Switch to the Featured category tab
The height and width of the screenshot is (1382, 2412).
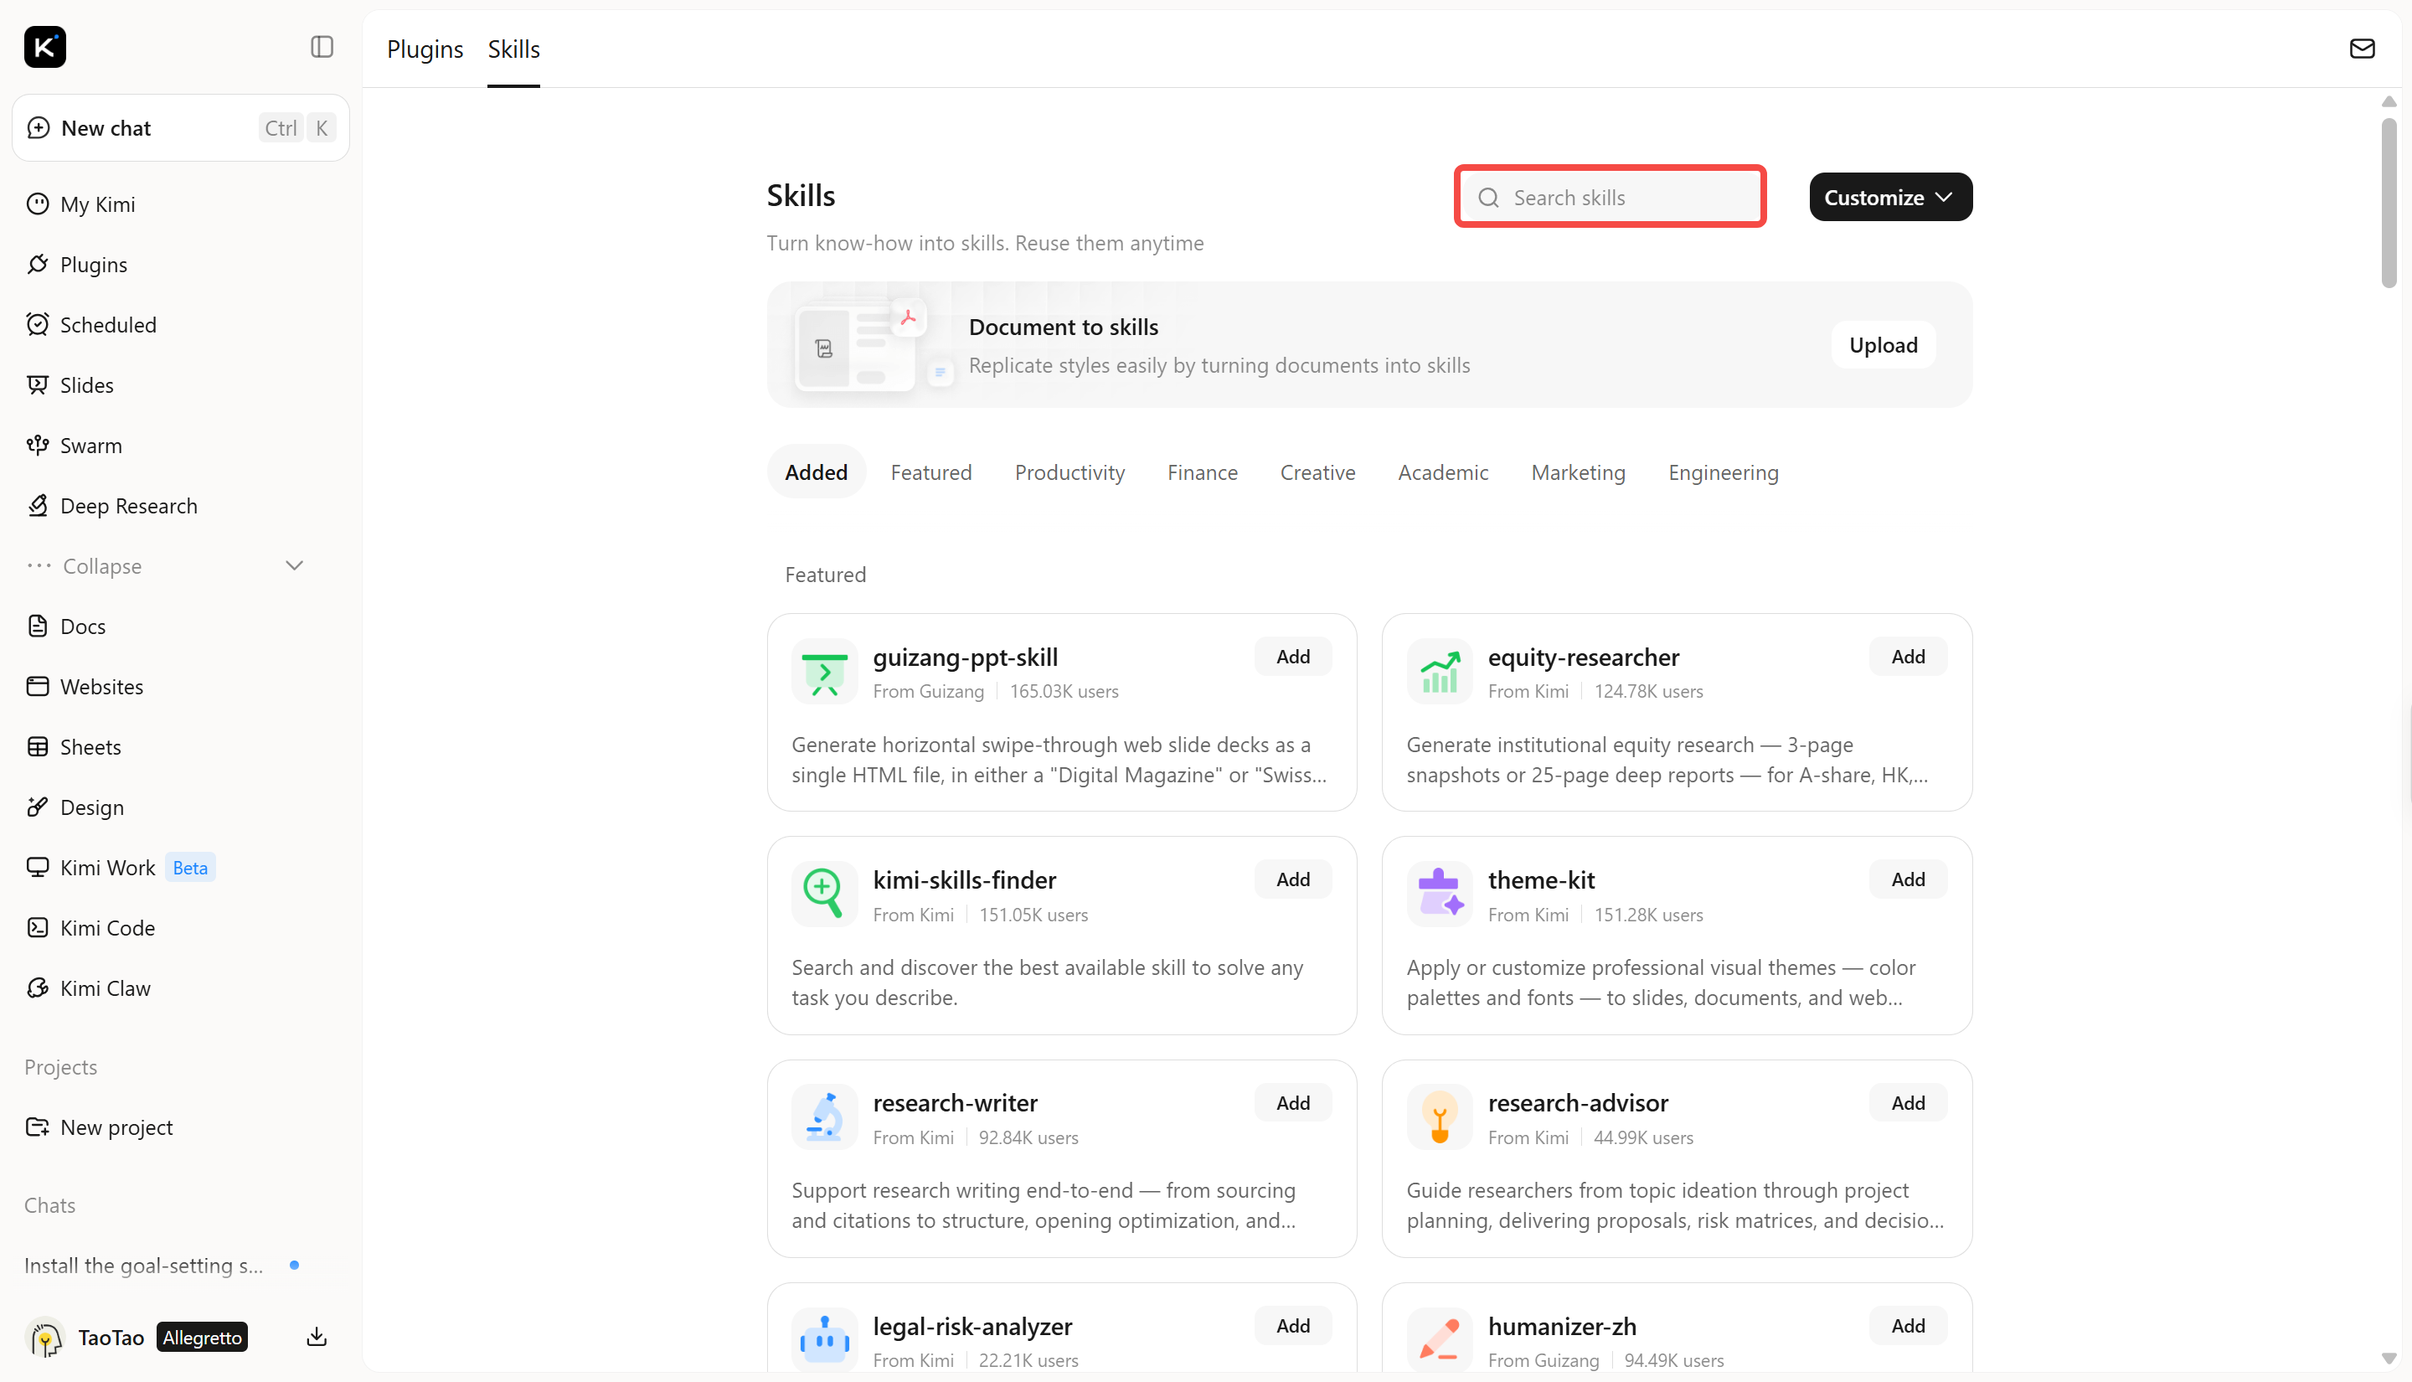930,472
